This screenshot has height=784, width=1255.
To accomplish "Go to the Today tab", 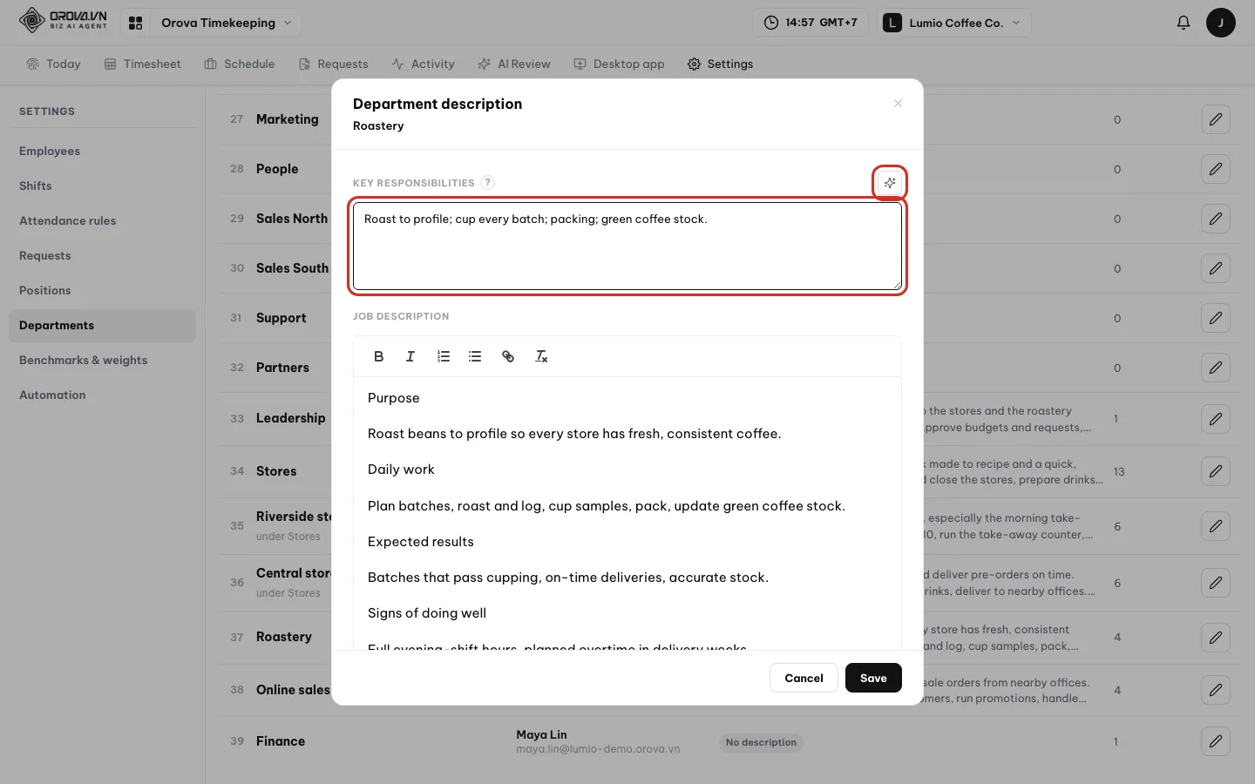I will (54, 64).
